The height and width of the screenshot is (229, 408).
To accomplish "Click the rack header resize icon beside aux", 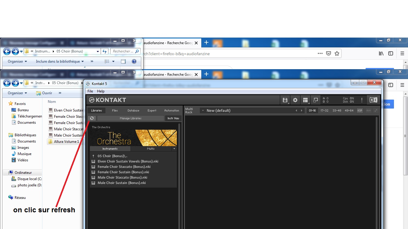I will click(376, 111).
